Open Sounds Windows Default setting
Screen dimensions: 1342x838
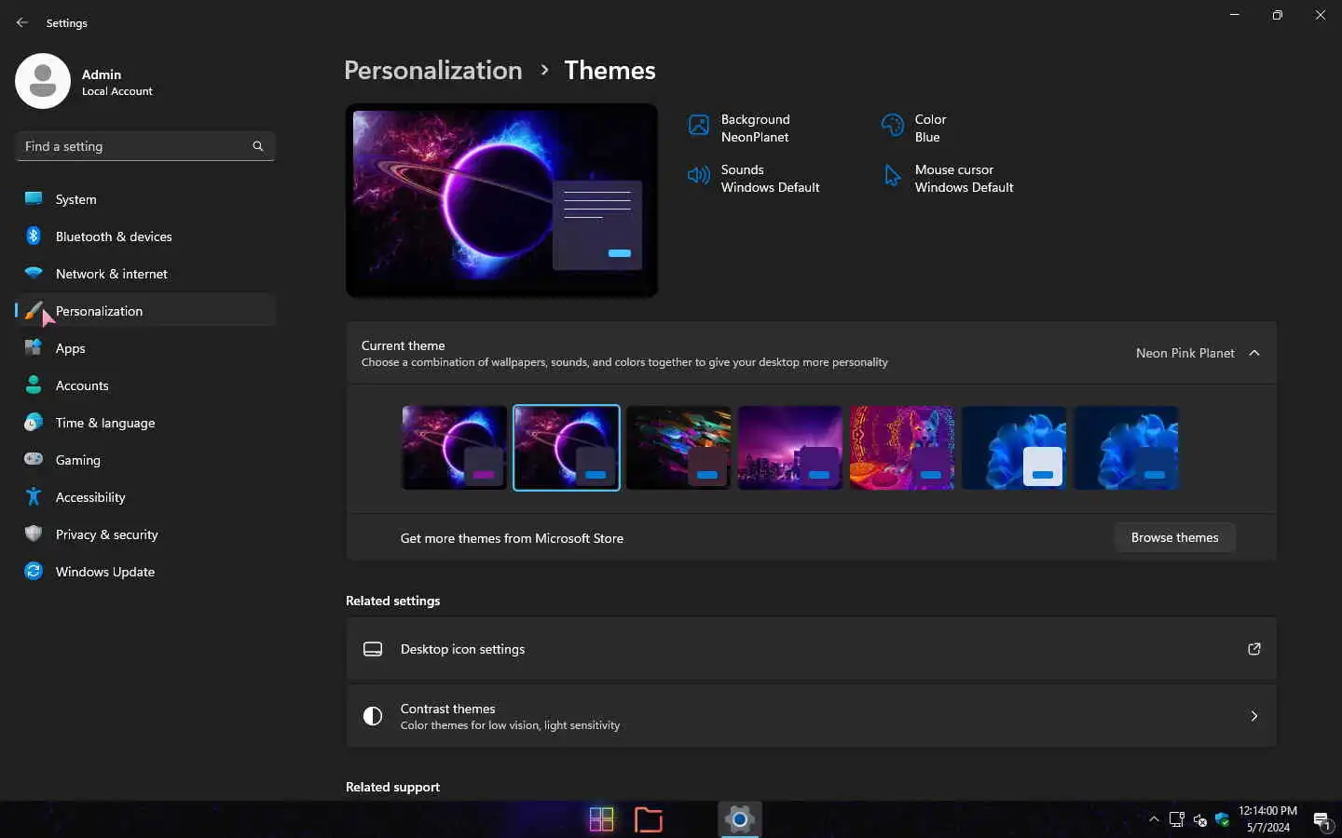(754, 178)
